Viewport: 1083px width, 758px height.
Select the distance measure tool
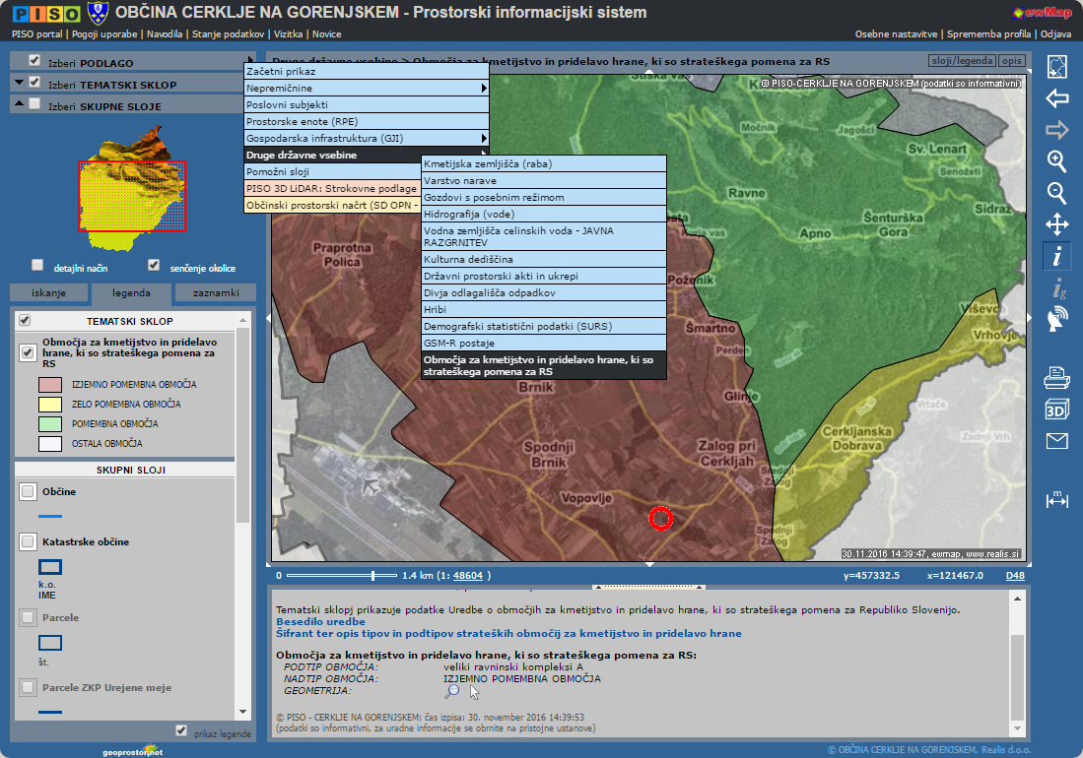[1056, 499]
